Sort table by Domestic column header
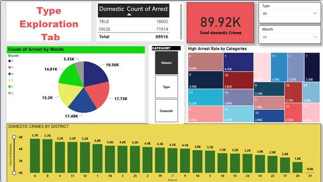 point(112,9)
